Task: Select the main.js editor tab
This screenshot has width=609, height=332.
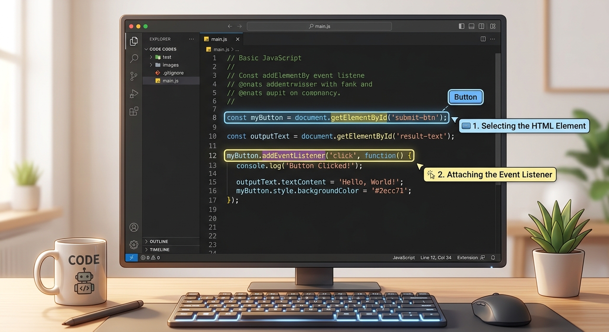Action: (218, 39)
